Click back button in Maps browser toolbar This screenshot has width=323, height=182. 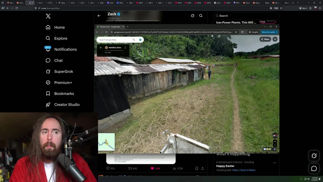(x=97, y=32)
